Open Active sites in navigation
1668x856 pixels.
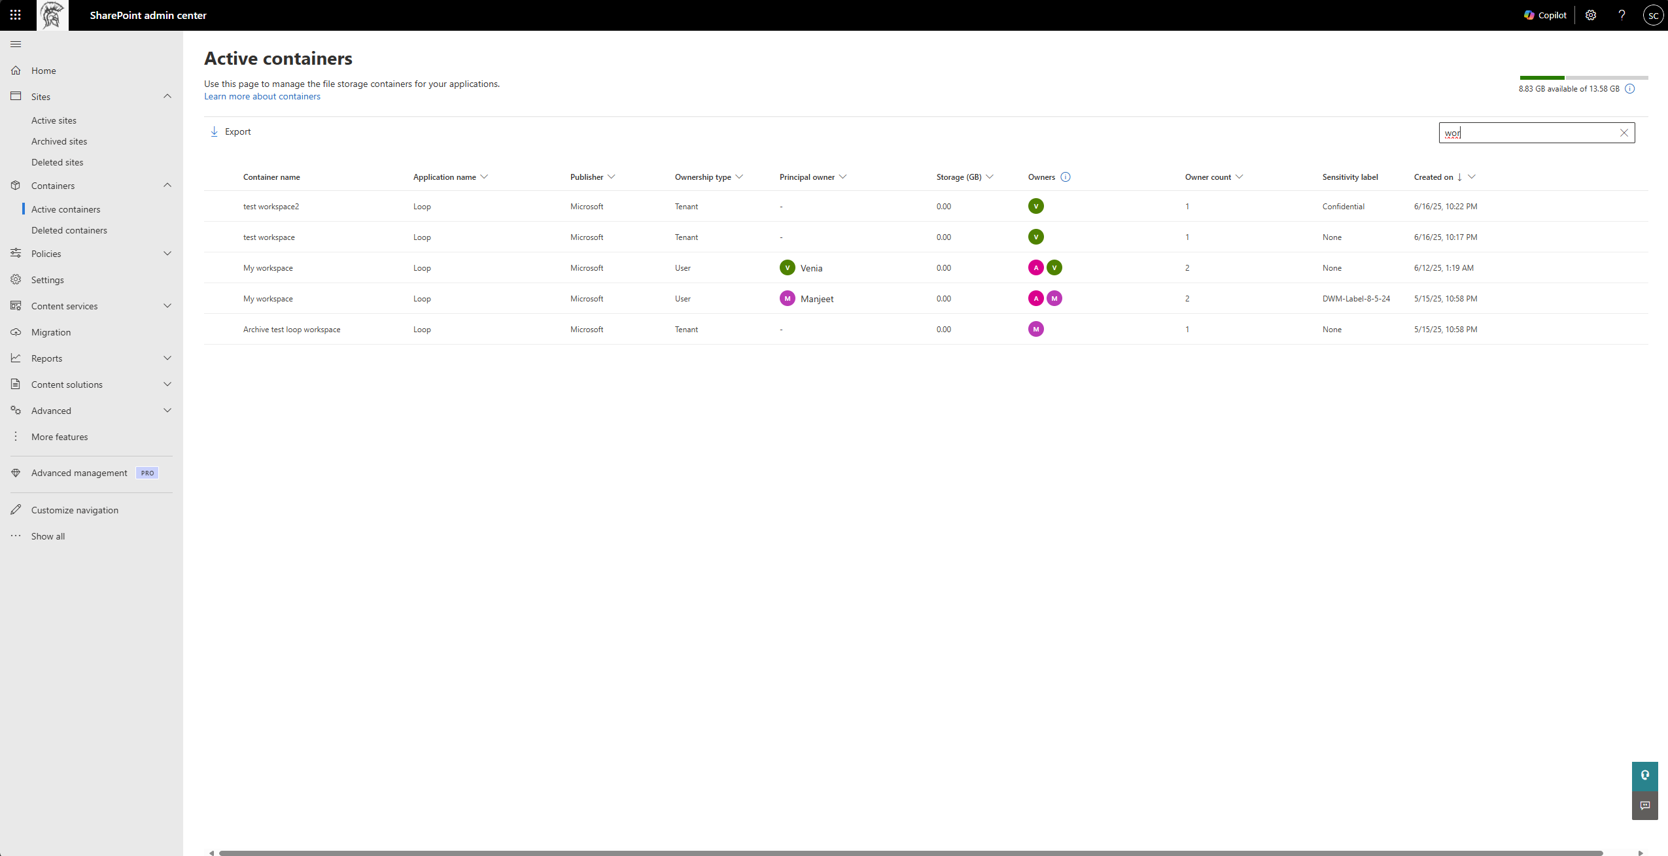coord(54,120)
